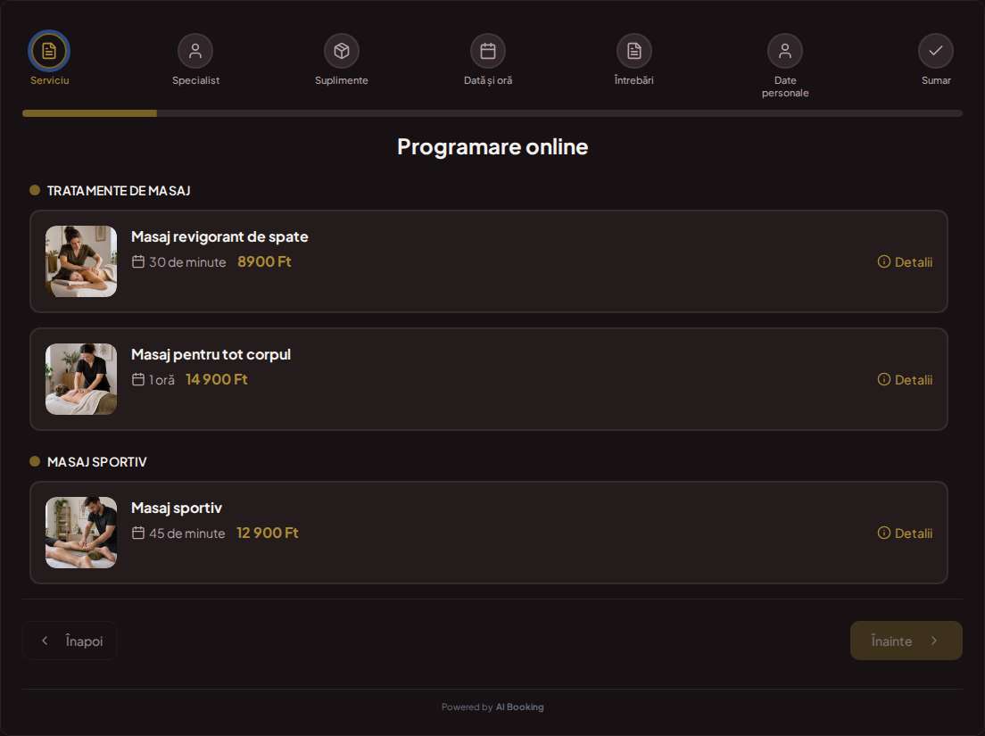
Task: Open Detalii for Masaj revigorant de spate
Action: (x=906, y=262)
